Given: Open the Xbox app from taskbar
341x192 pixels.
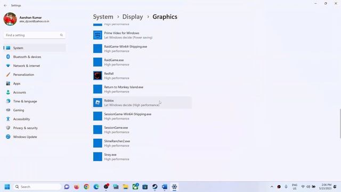Looking at the screenshot, I should coord(135,187).
